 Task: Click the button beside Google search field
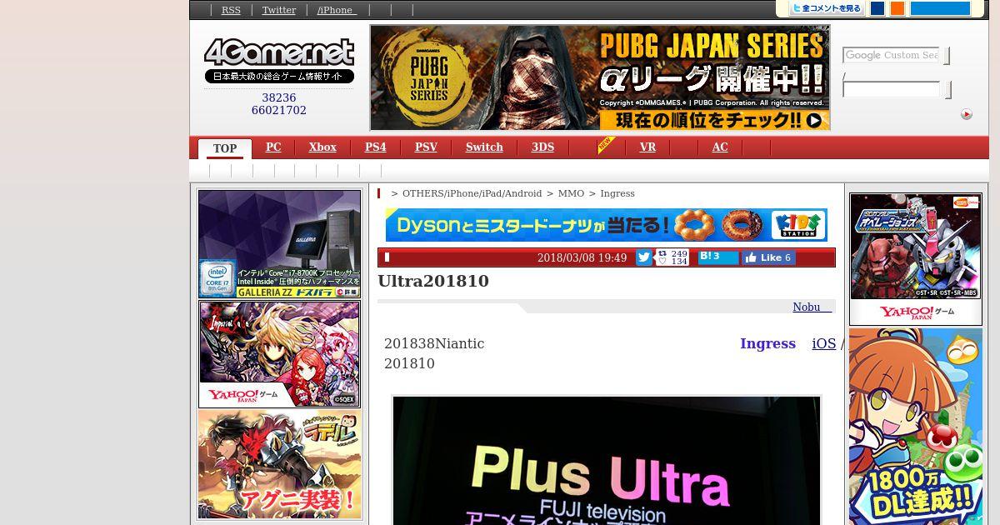[947, 56]
